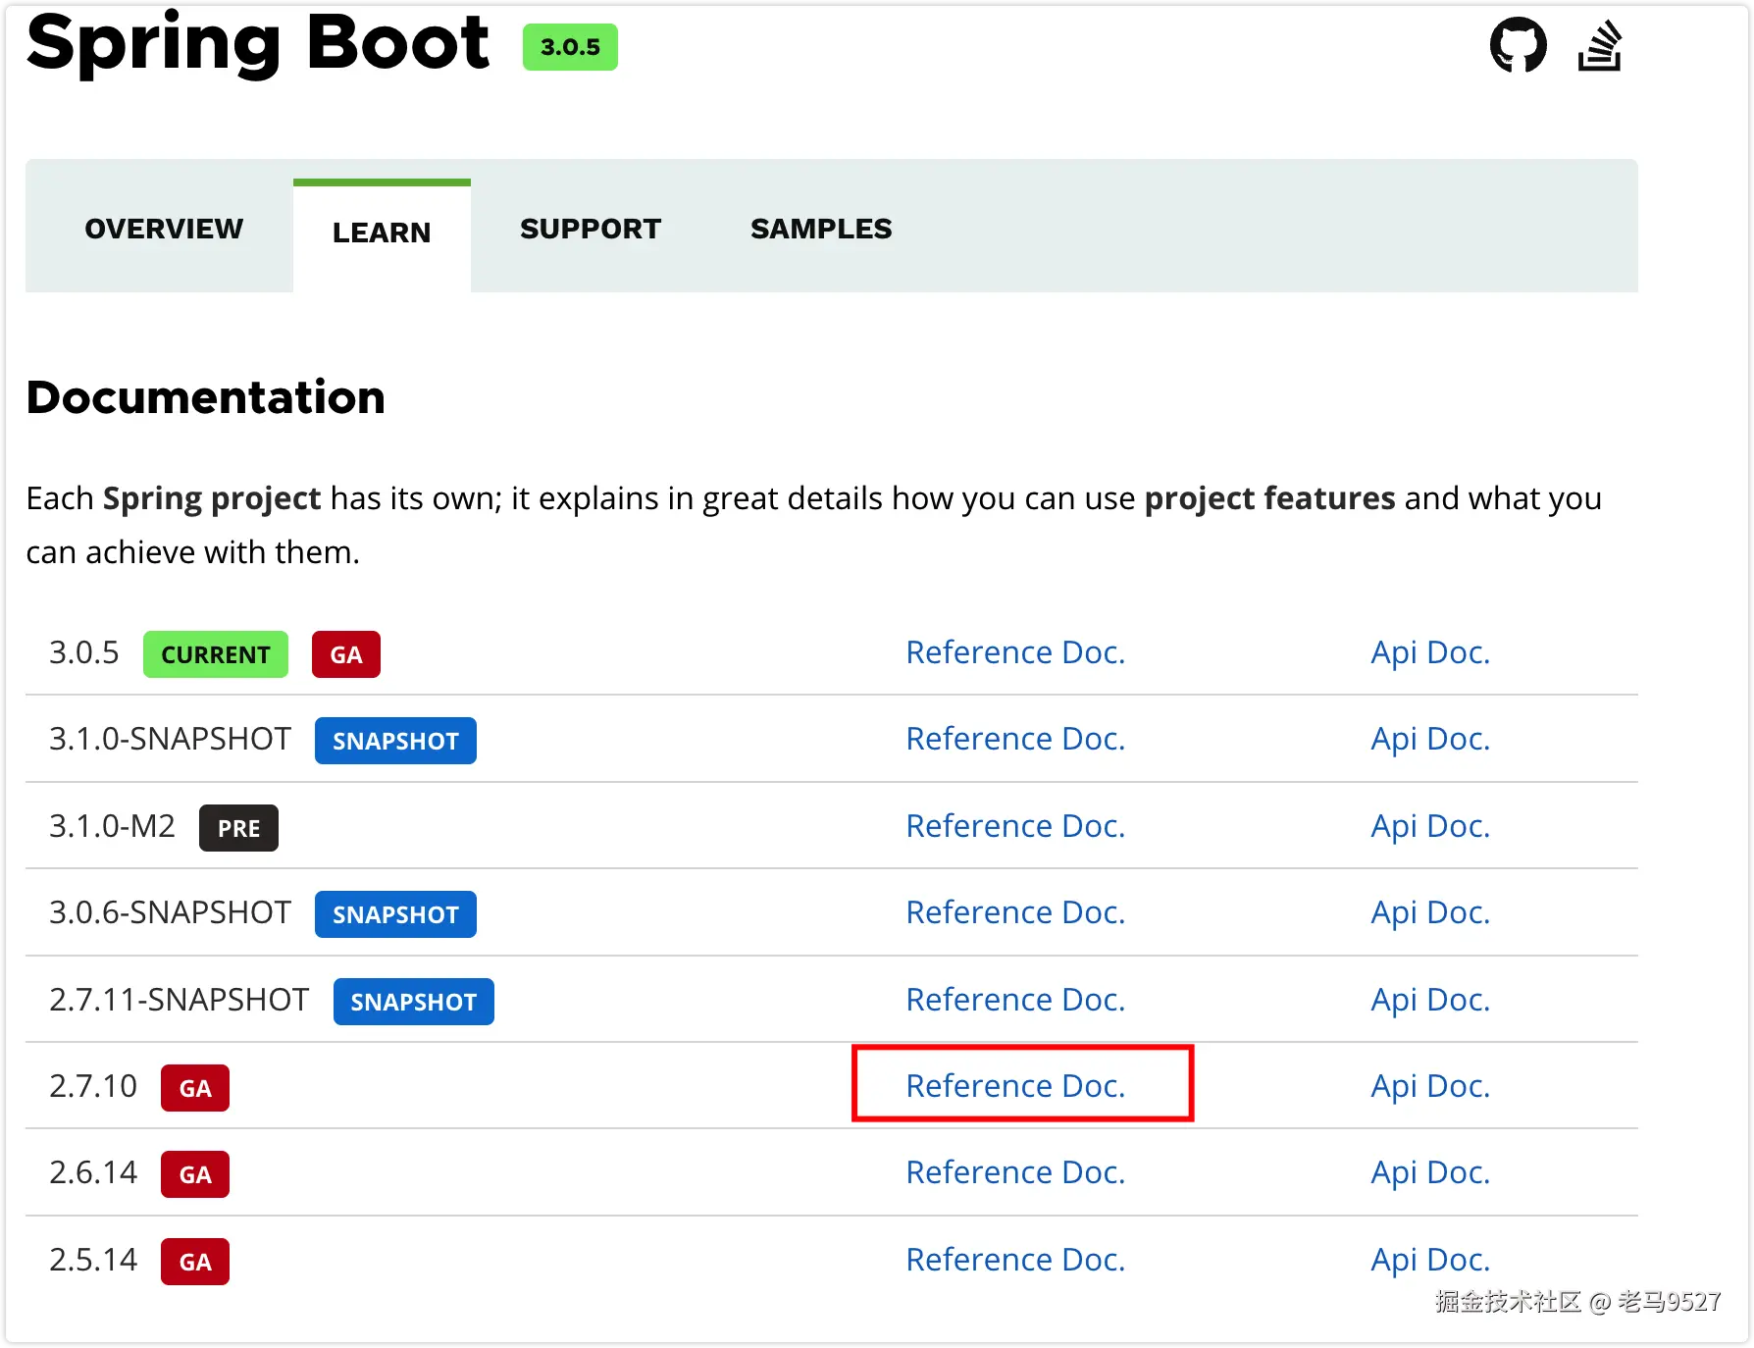1754x1348 pixels.
Task: Click the Stack Overflow icon
Action: click(x=1599, y=46)
